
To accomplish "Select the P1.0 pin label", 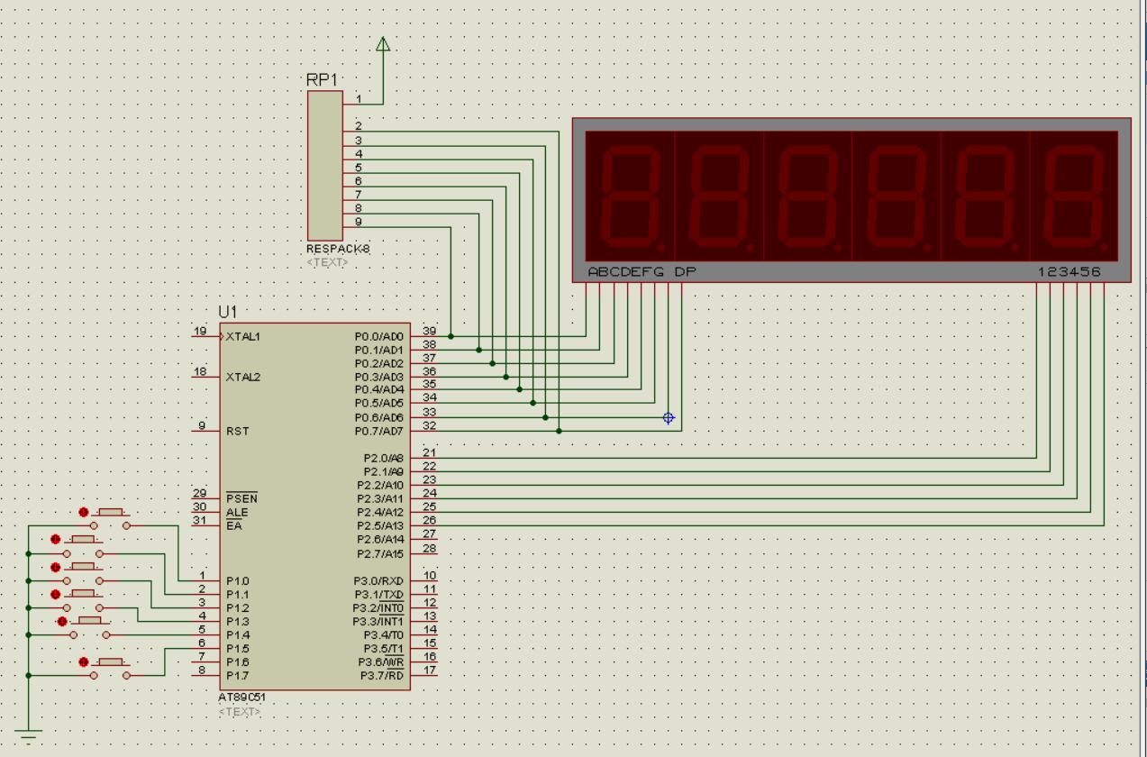I will [238, 580].
